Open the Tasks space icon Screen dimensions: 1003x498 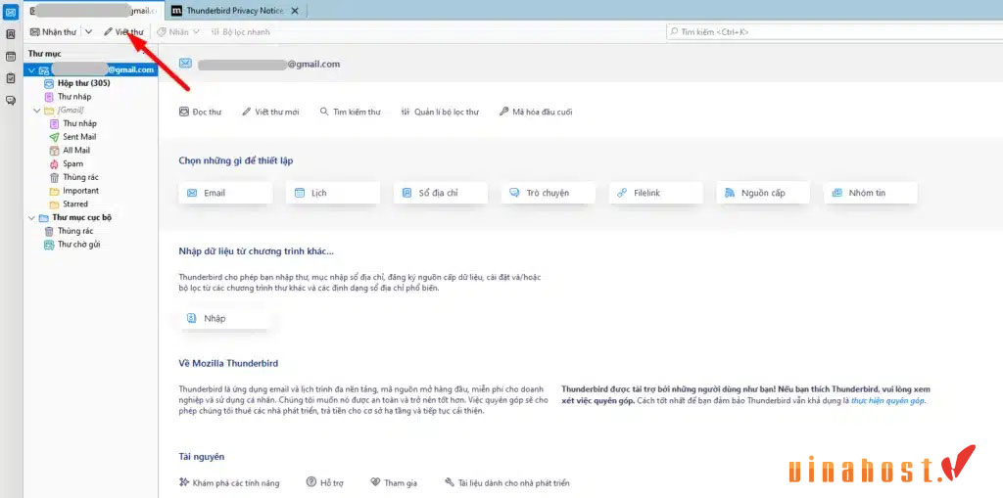(x=10, y=78)
